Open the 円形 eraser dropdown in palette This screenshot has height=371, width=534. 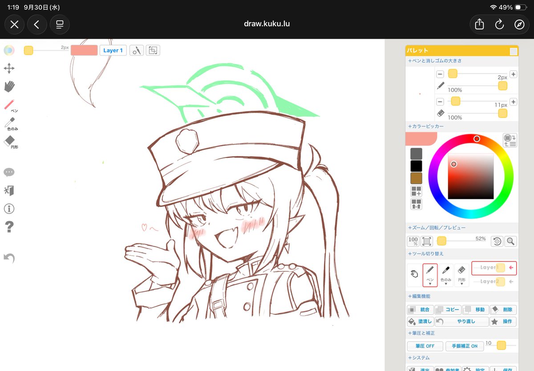(461, 275)
